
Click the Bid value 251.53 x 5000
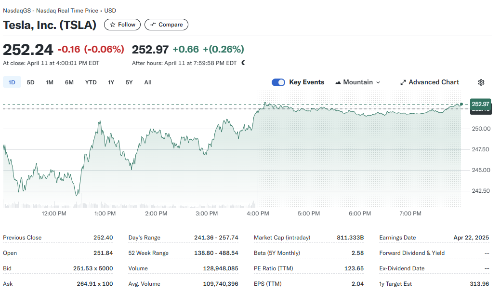93,268
